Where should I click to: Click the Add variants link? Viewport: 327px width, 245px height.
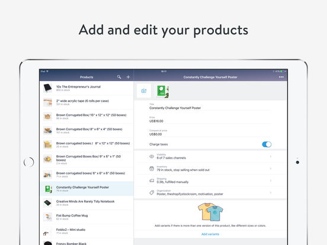click(210, 234)
